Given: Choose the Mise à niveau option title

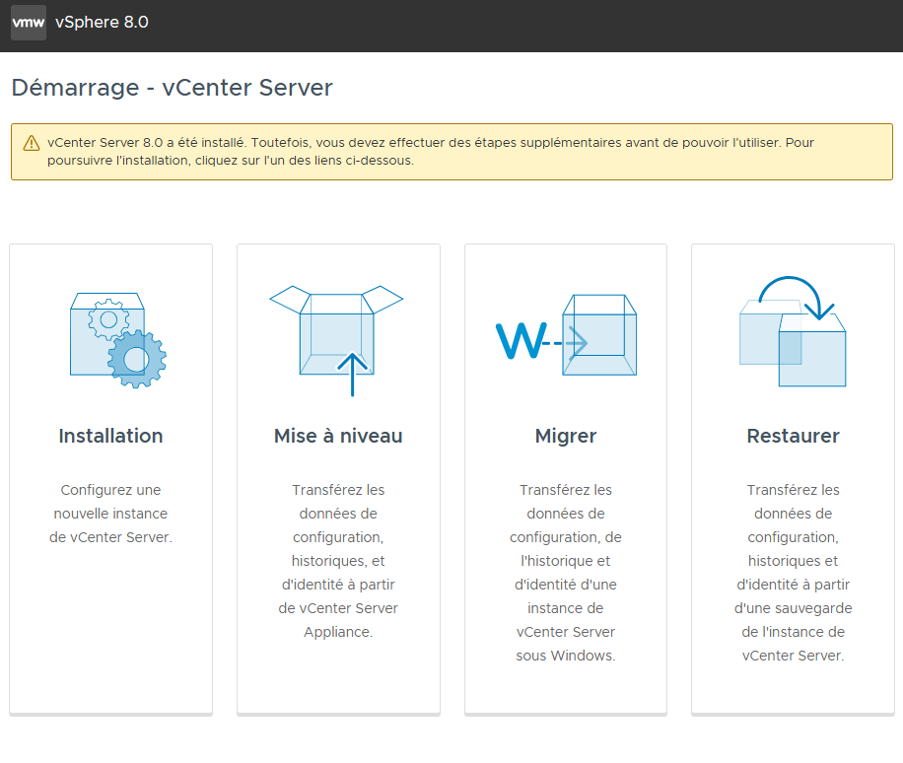Looking at the screenshot, I should click(x=338, y=436).
